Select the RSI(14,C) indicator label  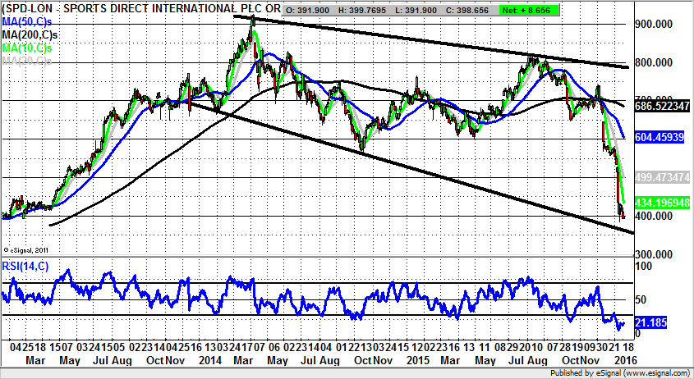[x=25, y=264]
